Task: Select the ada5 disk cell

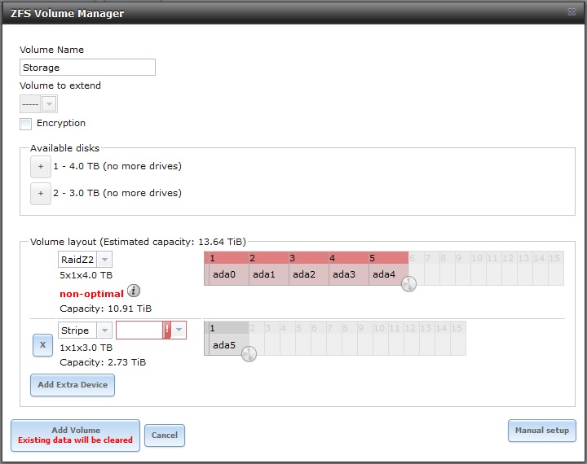Action: 229,345
